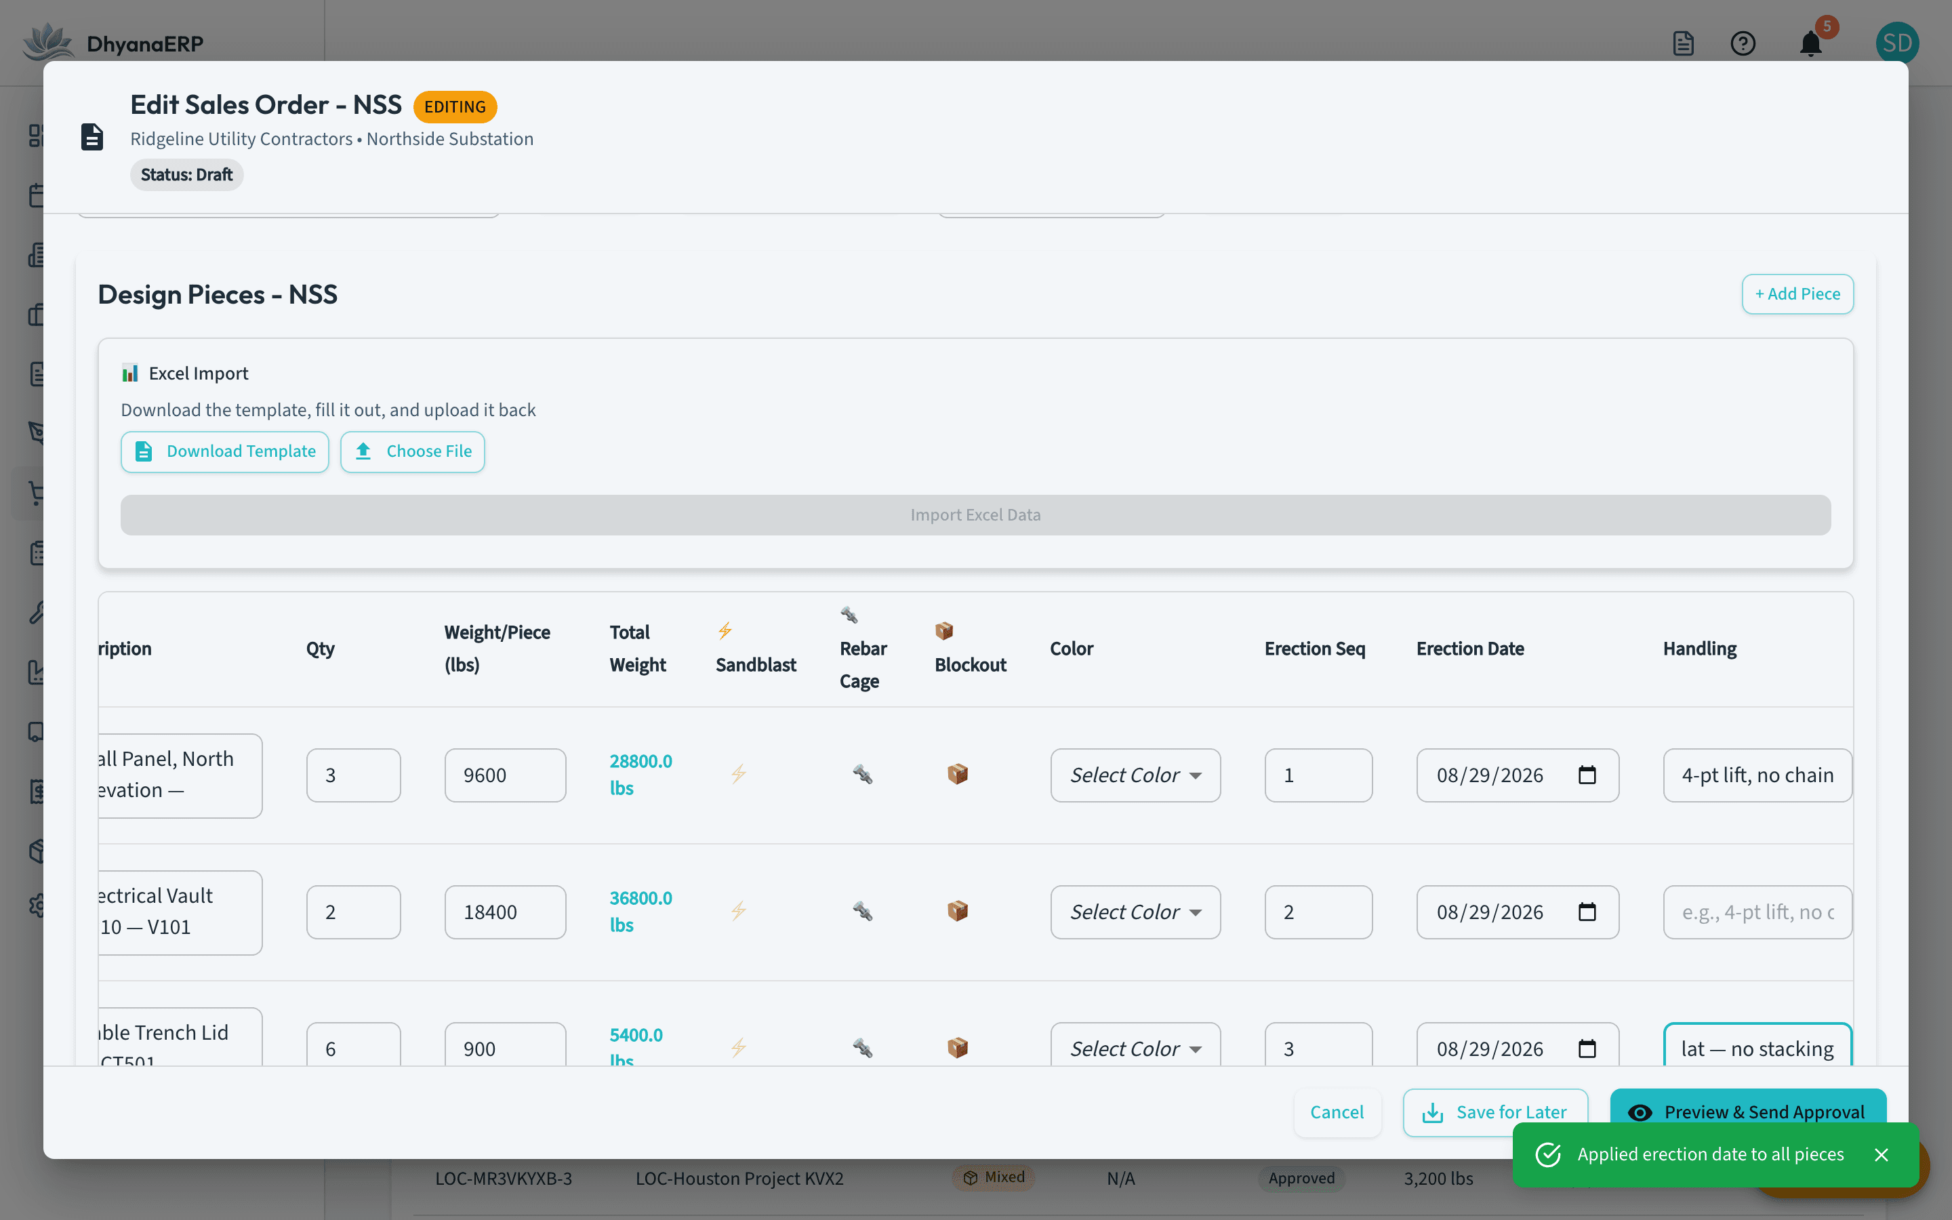Open Select Color dropdown for Electrical Vault row

click(x=1135, y=912)
